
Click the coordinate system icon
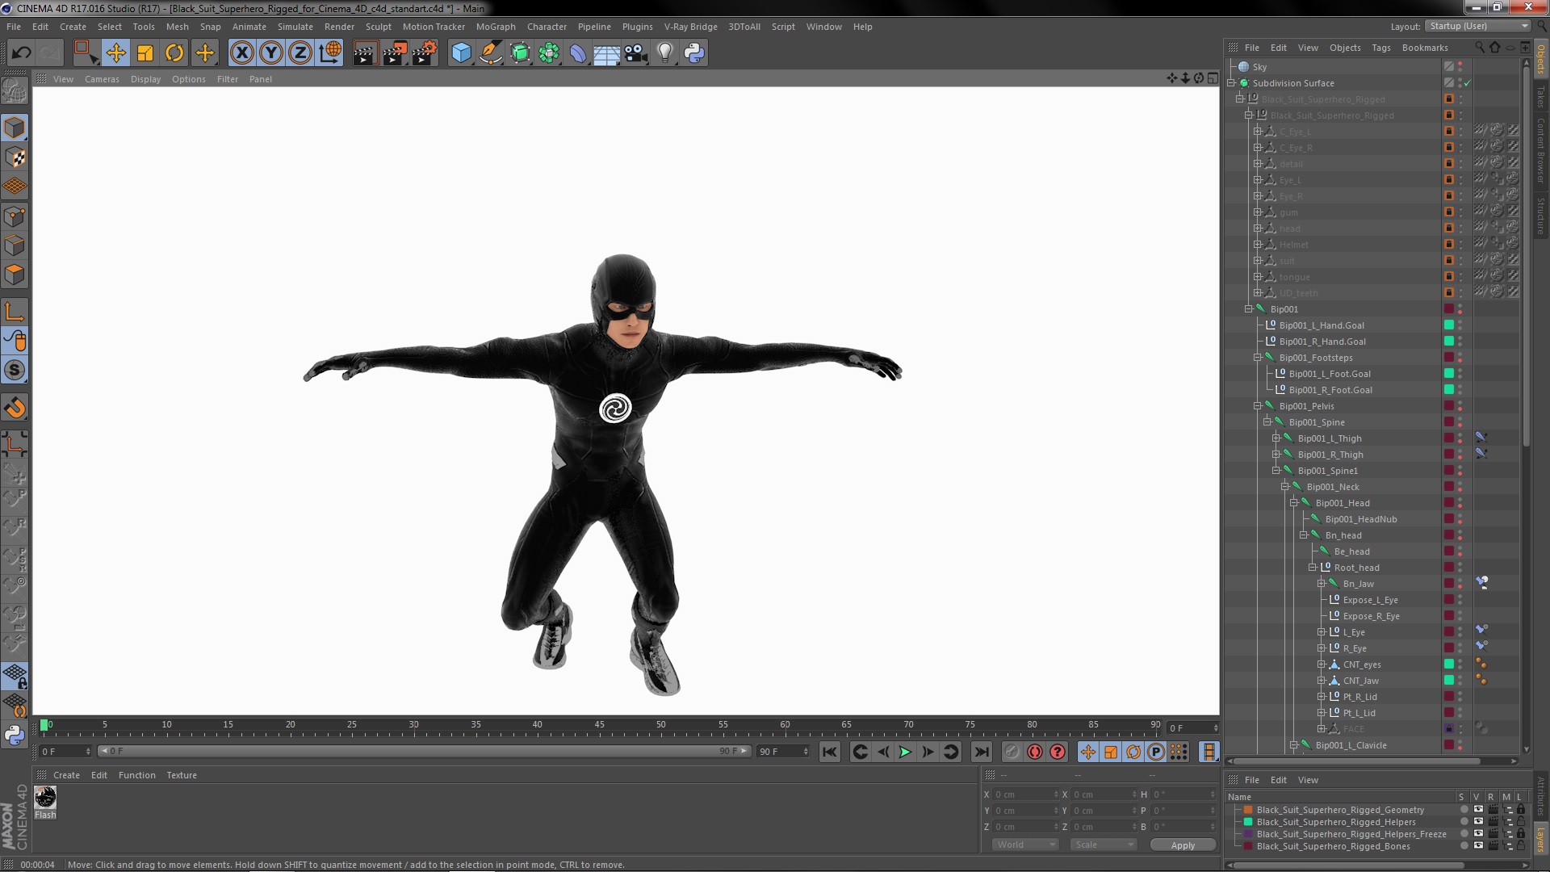330,53
